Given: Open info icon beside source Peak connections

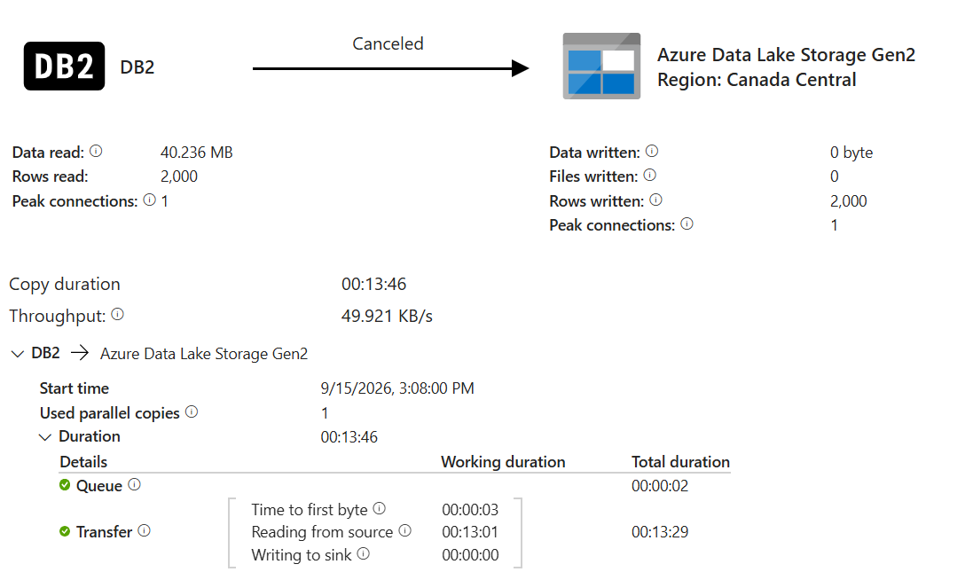Looking at the screenshot, I should [x=150, y=200].
